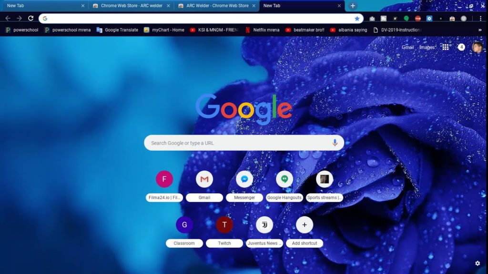Click the browser forward arrow
488x274 pixels.
coord(19,19)
